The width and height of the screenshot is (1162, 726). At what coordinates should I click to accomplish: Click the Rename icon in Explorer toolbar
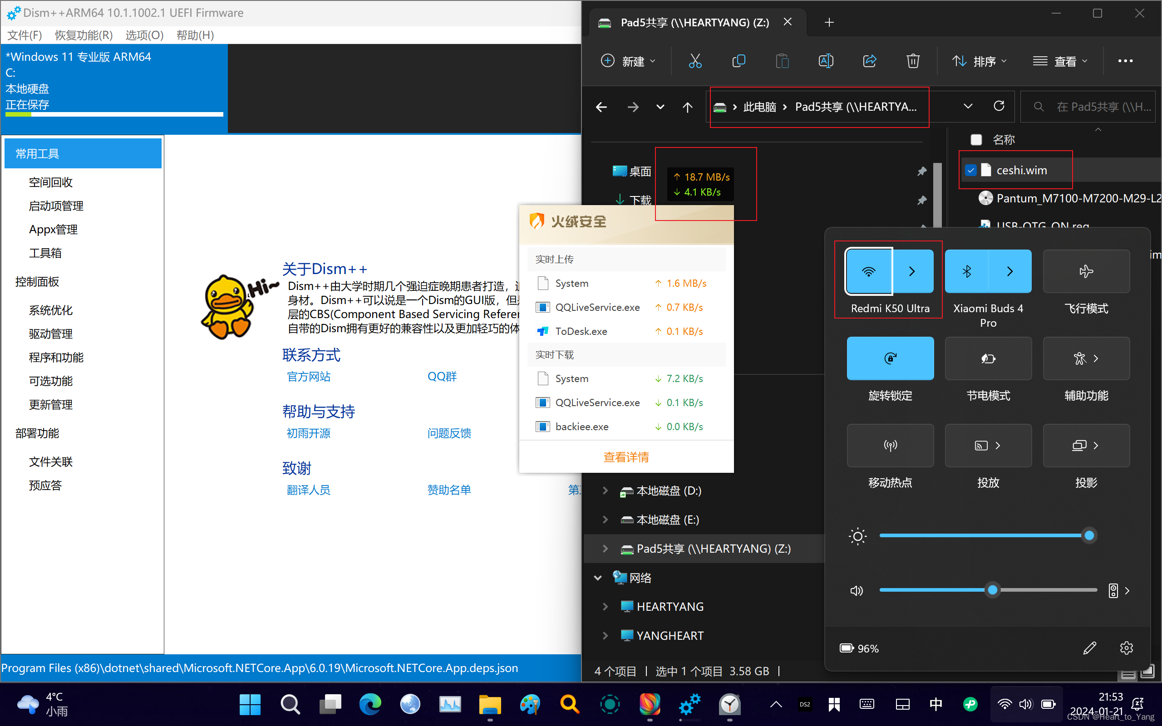tap(826, 61)
